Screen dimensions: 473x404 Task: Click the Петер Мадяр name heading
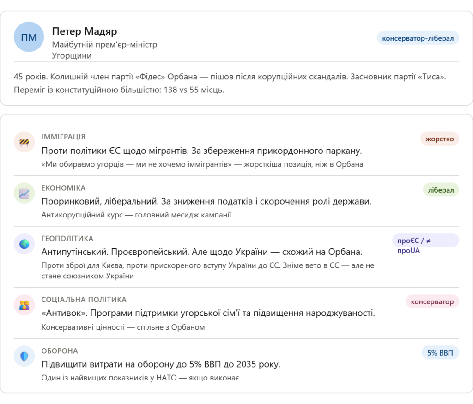[84, 31]
